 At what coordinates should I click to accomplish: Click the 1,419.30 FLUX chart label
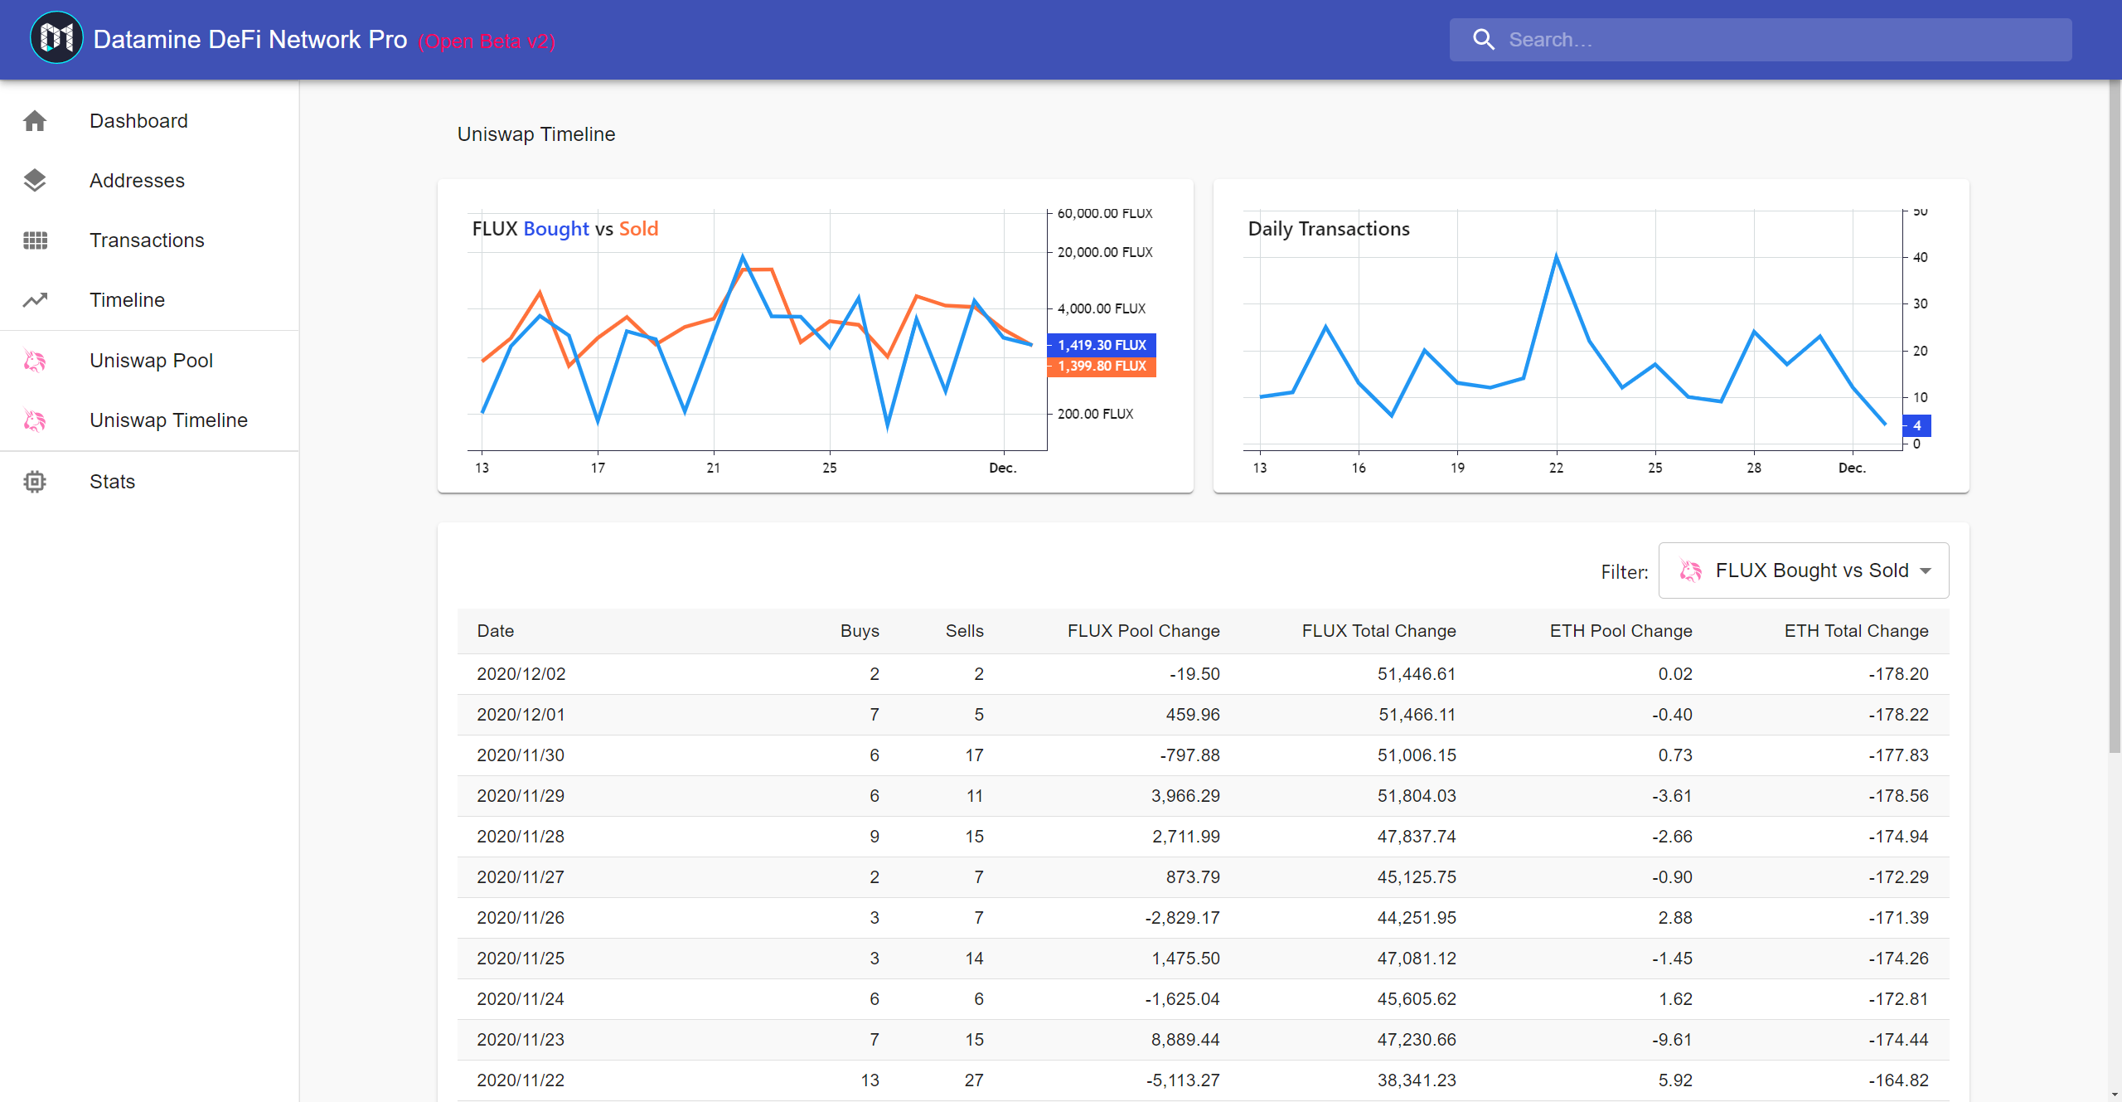click(1102, 345)
